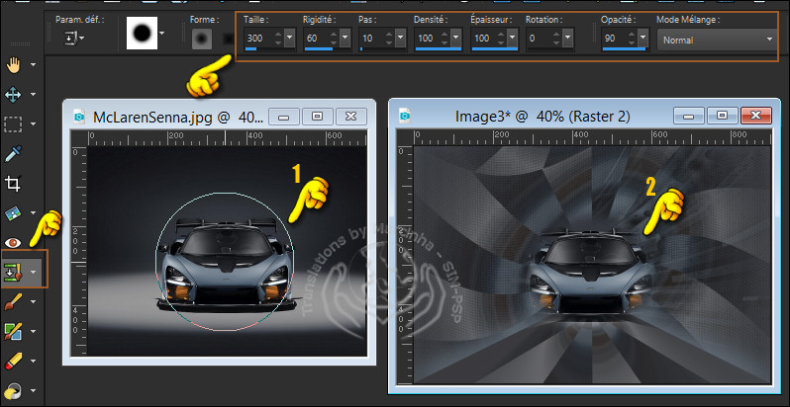The image size is (790, 407).
Task: Choose the Paint Brush tool
Action: 14,300
